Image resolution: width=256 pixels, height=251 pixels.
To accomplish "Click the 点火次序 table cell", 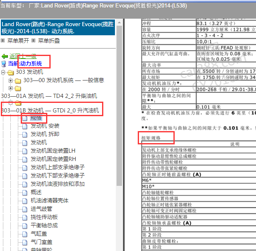I will pyautogui.click(x=168, y=36).
